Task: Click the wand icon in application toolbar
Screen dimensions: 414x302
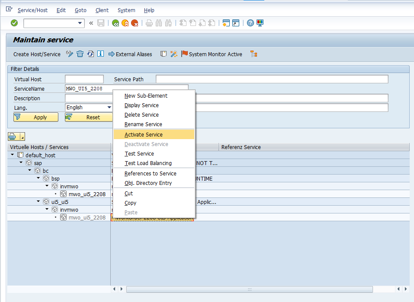Action: [x=173, y=54]
